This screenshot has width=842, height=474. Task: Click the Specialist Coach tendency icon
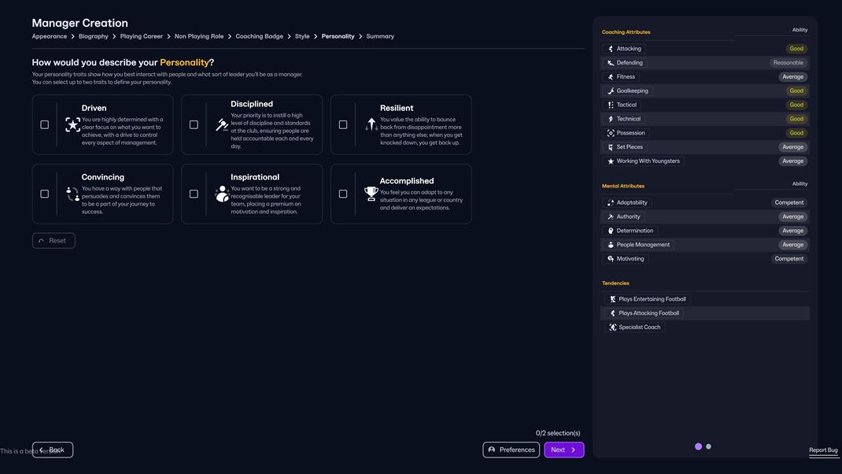click(x=613, y=328)
